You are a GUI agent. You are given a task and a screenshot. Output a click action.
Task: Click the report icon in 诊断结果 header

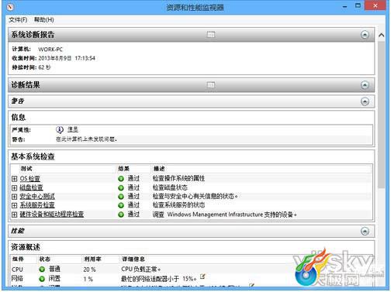[211, 85]
